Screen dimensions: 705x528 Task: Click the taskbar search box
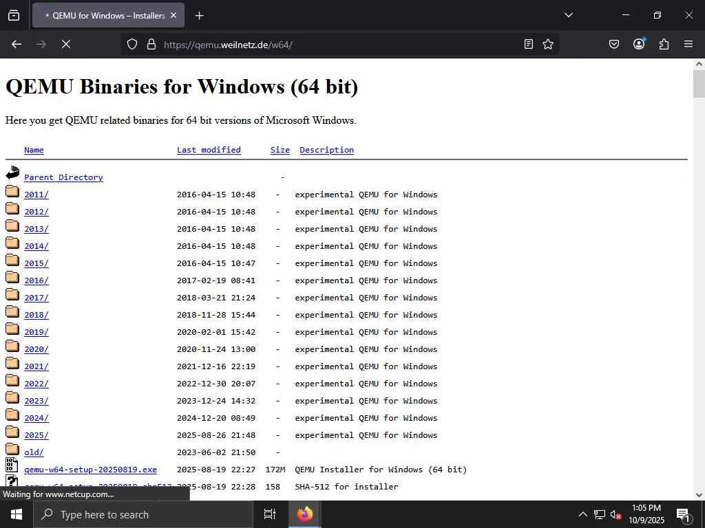[143, 514]
